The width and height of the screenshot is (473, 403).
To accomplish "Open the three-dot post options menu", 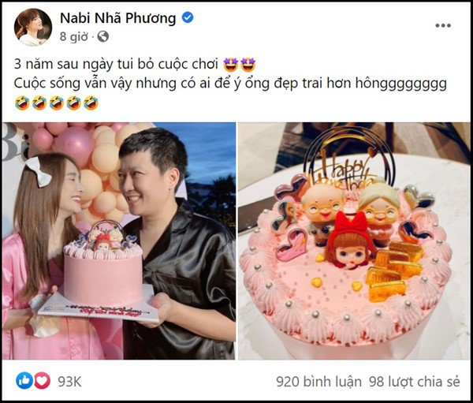I will 443,26.
